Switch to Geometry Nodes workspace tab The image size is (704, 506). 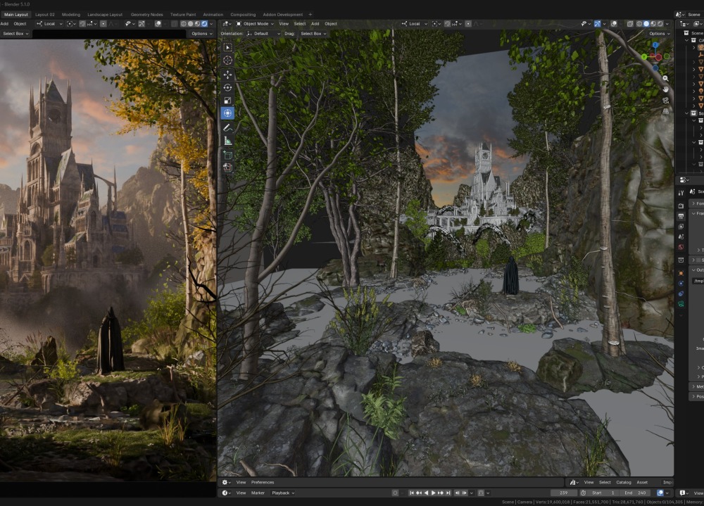click(147, 14)
